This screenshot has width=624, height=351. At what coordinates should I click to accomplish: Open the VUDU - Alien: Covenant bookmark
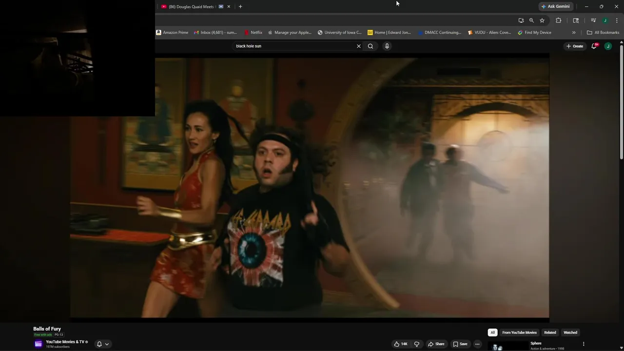[x=489, y=33]
